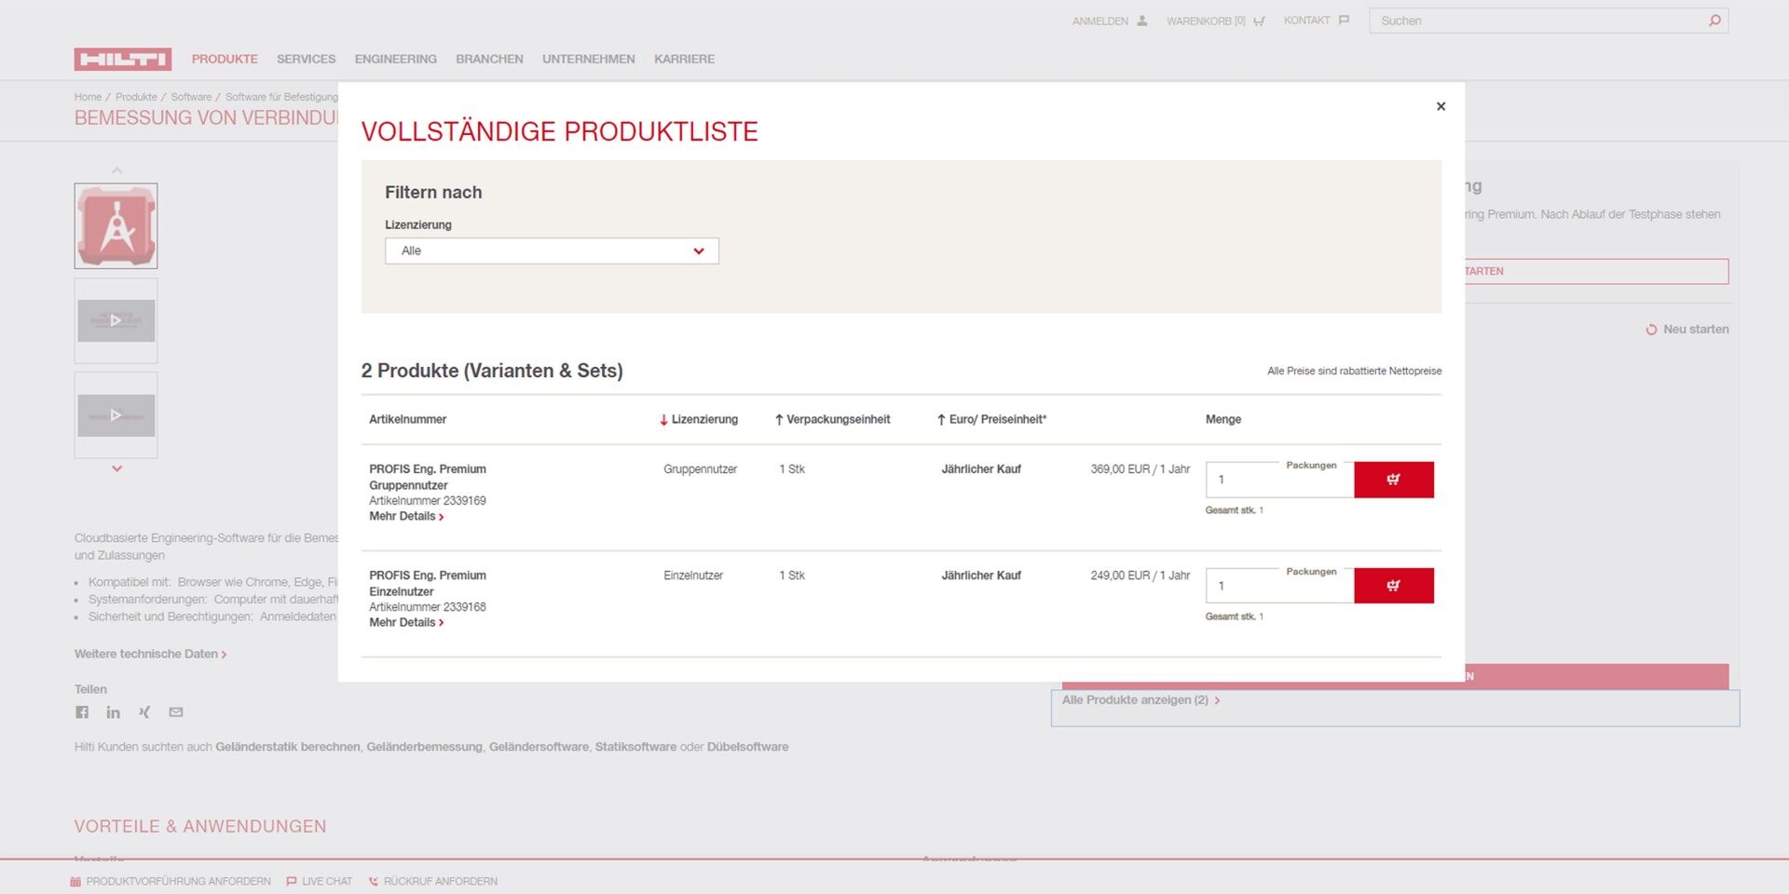1789x894 pixels.
Task: Sort table by Verpackungseinheit column
Action: coord(832,420)
